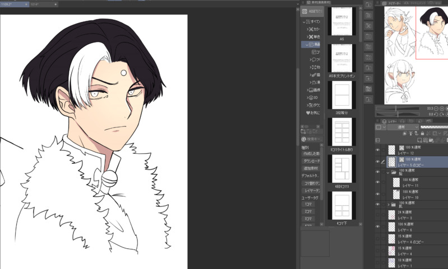Click the 作成した素材 tag button
The height and width of the screenshot is (269, 448).
pyautogui.click(x=311, y=154)
